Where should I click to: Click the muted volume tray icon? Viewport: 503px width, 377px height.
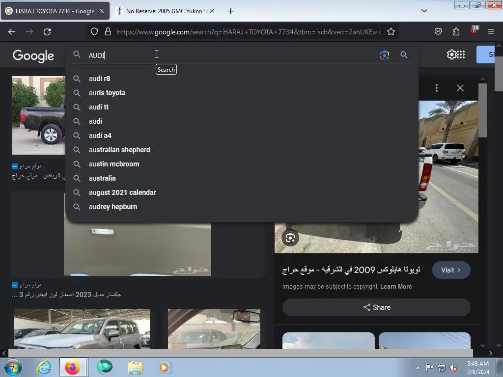(453, 368)
